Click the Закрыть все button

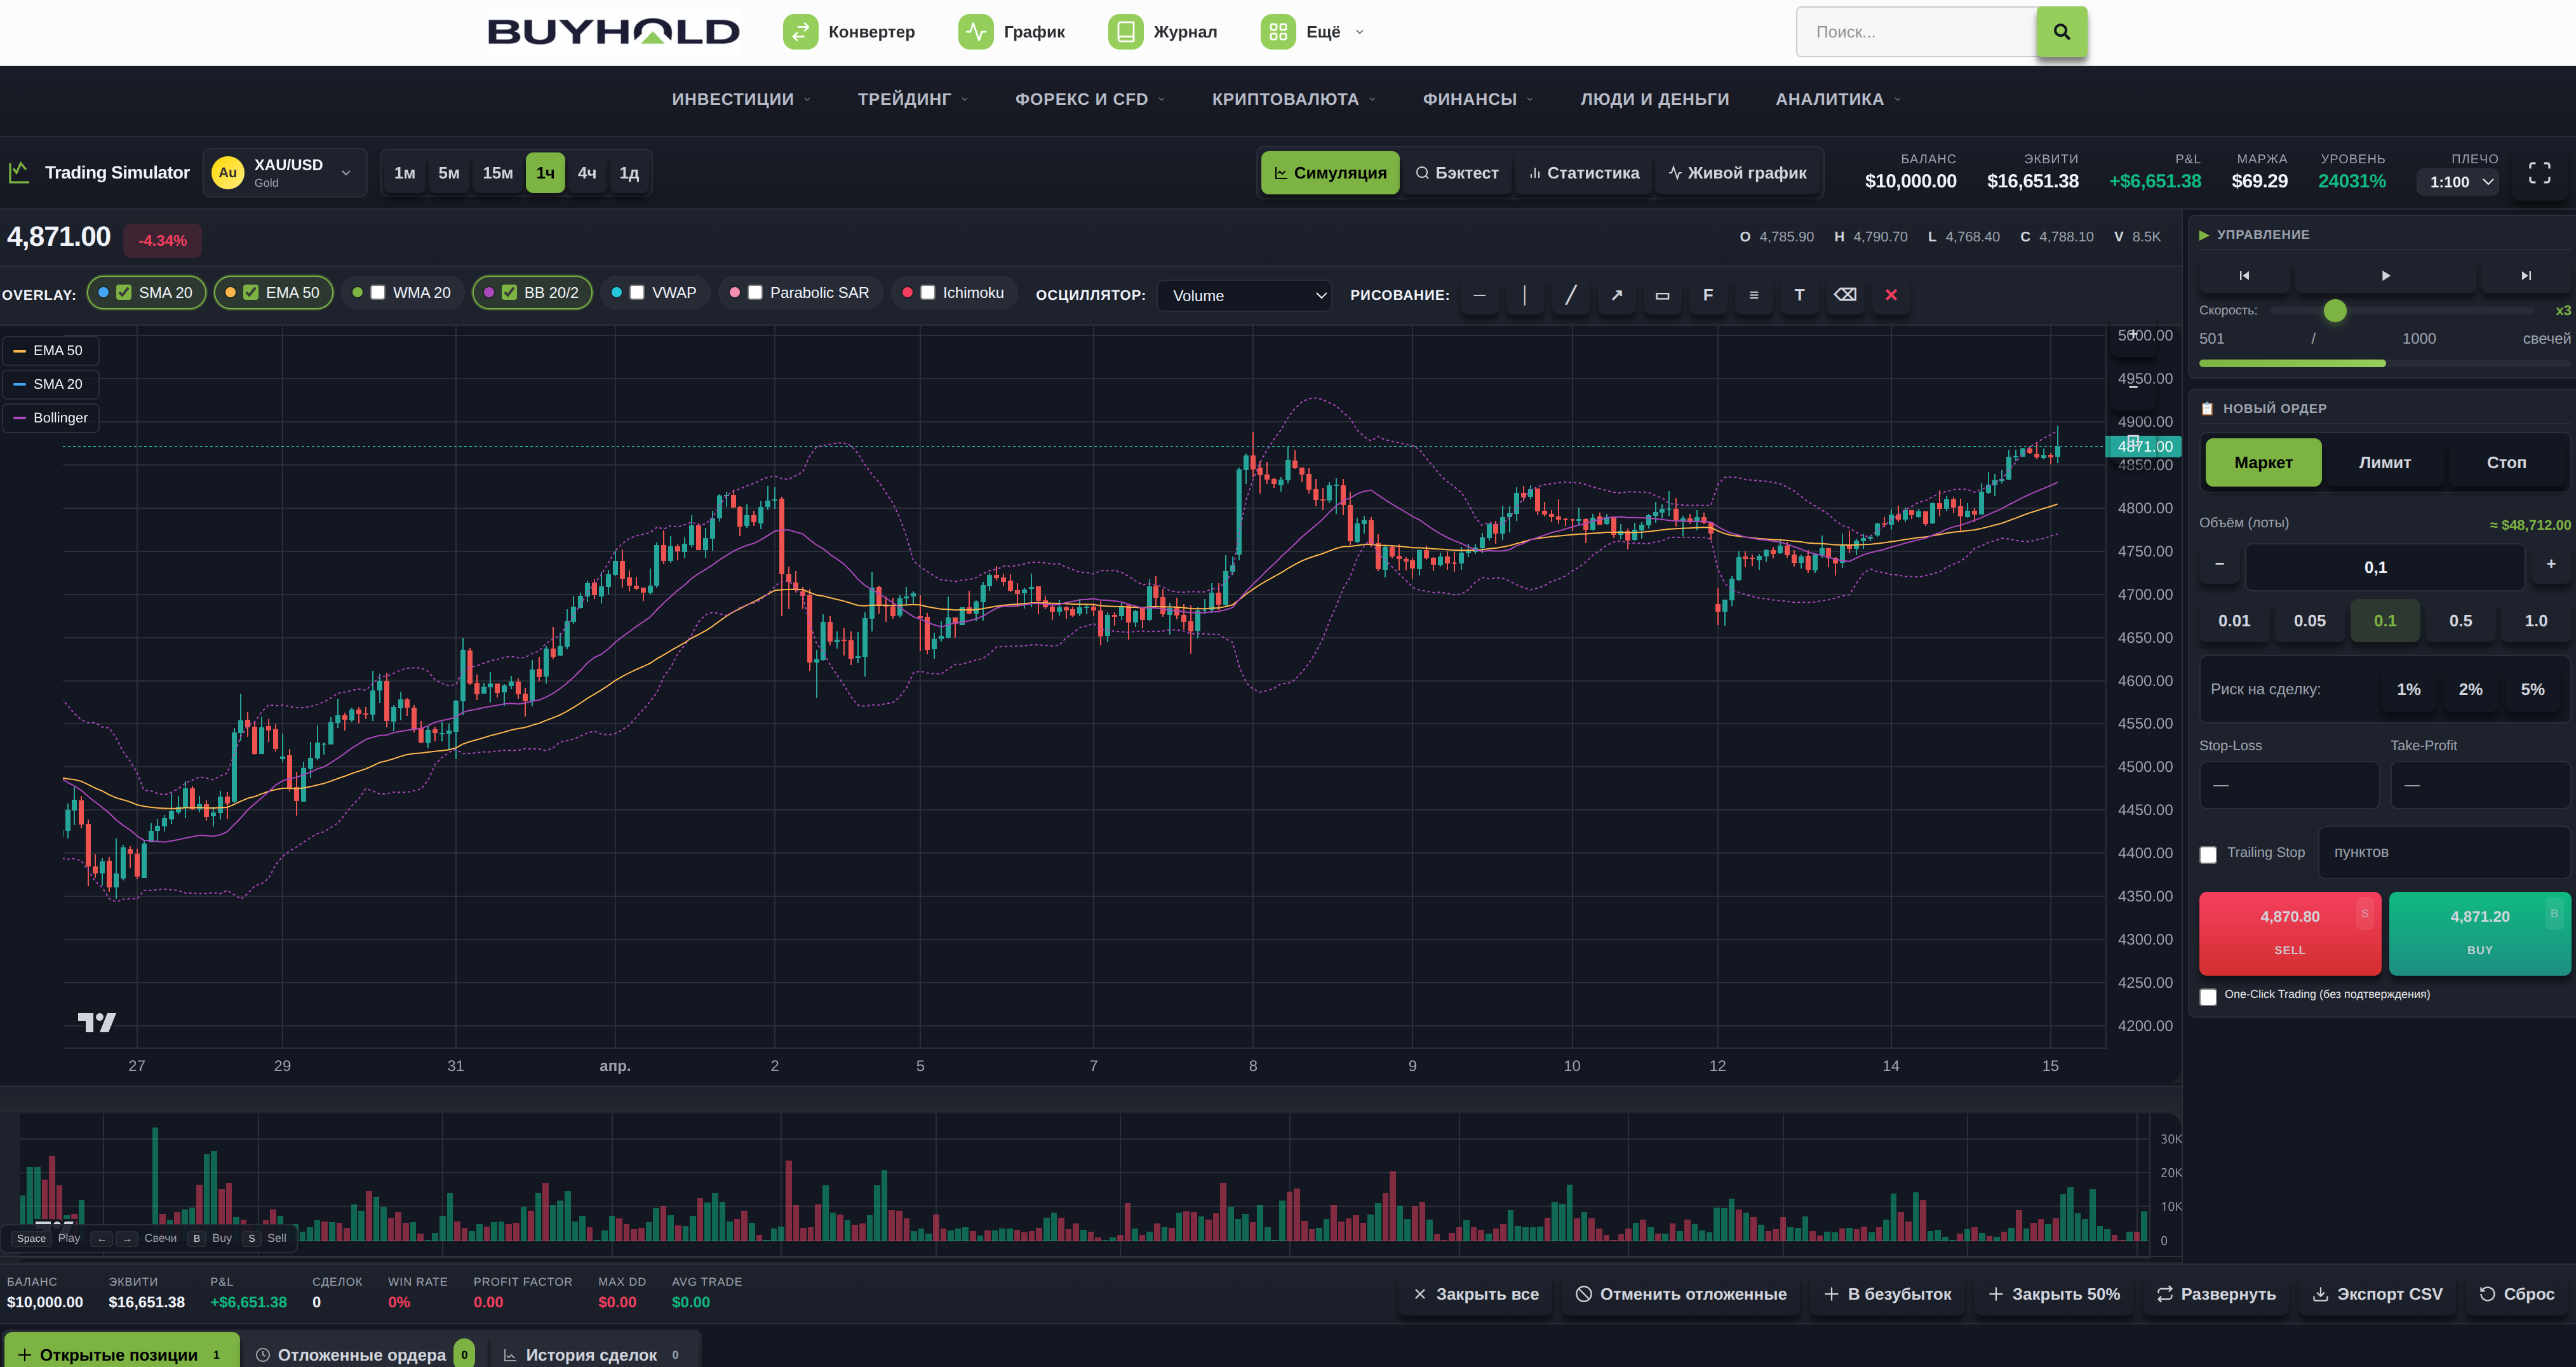click(x=1475, y=1294)
